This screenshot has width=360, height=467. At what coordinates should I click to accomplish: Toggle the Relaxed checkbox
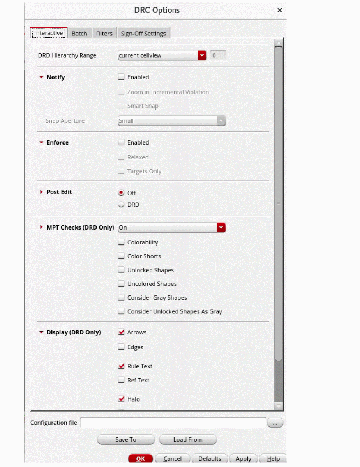(121, 157)
